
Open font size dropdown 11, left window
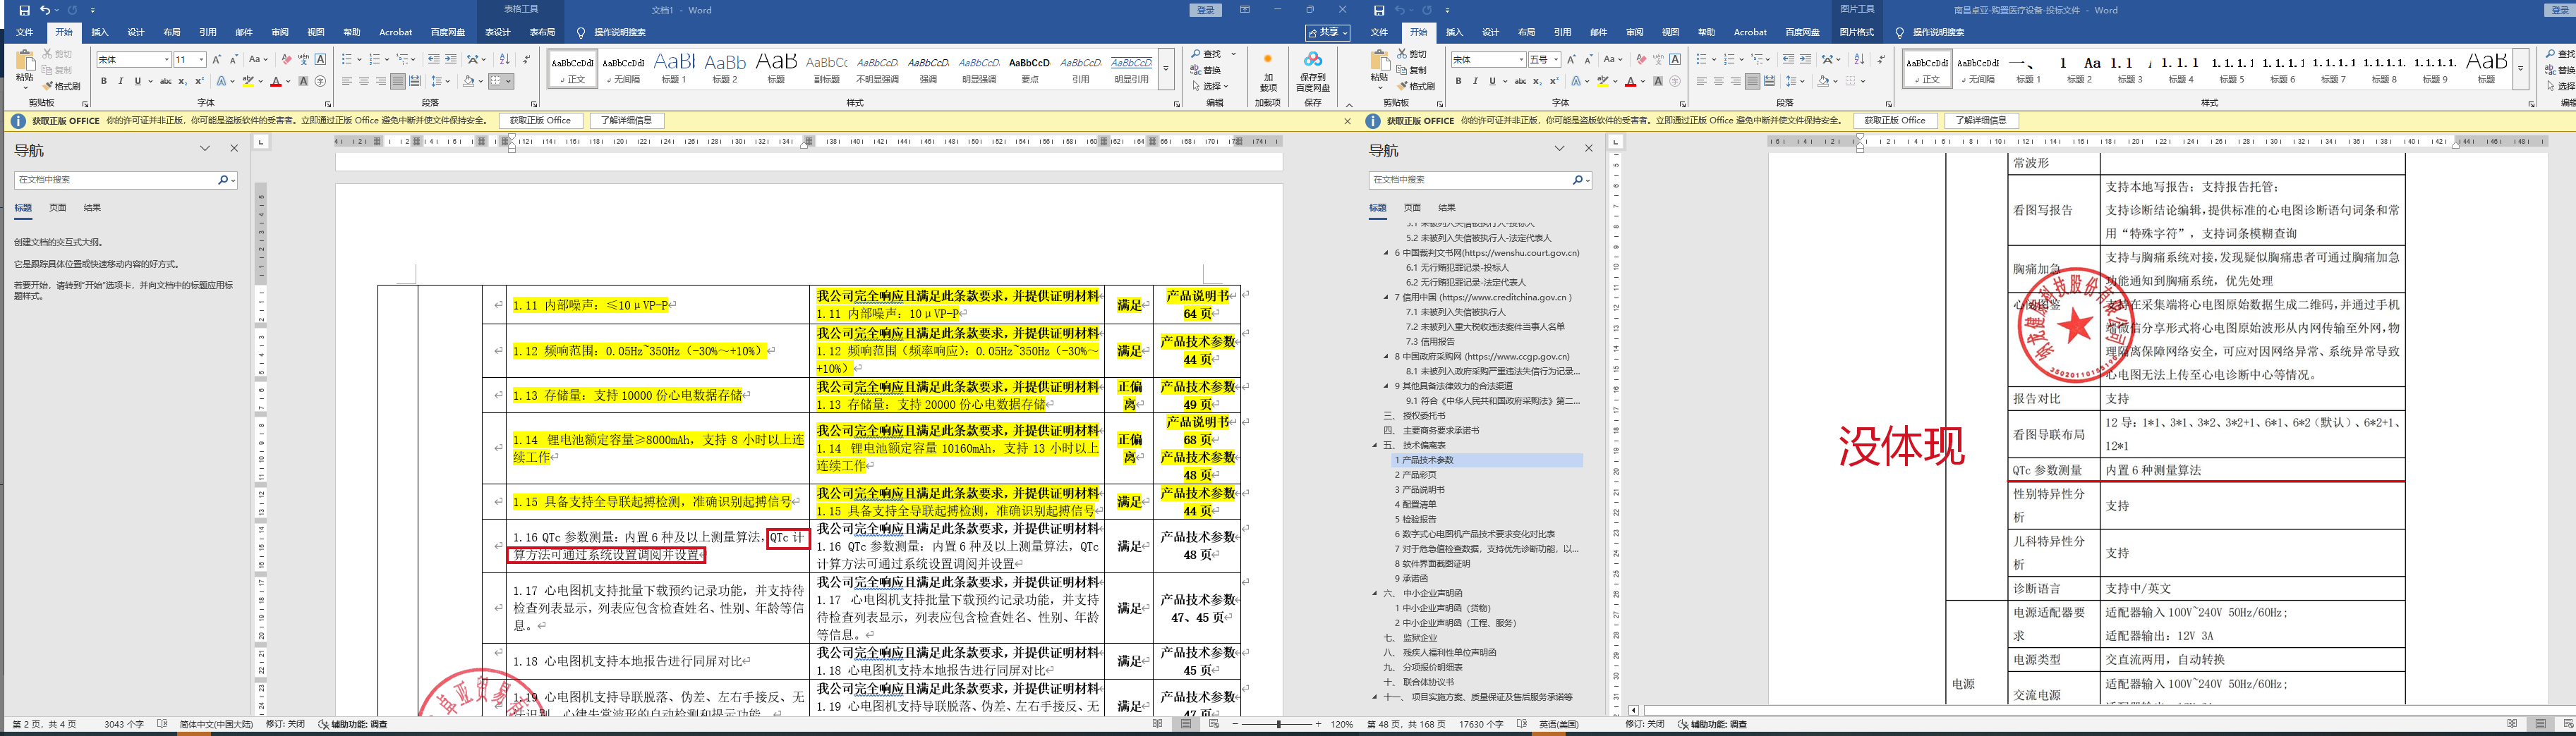point(201,60)
